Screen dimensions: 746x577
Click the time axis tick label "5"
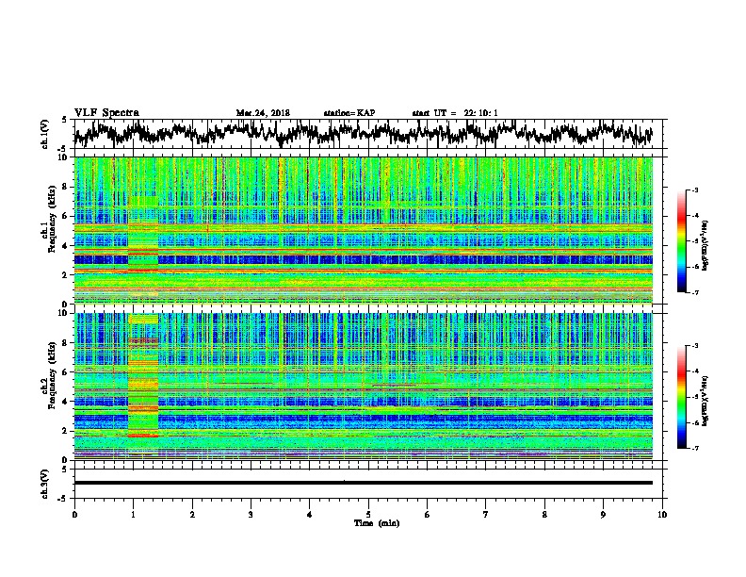(x=368, y=515)
